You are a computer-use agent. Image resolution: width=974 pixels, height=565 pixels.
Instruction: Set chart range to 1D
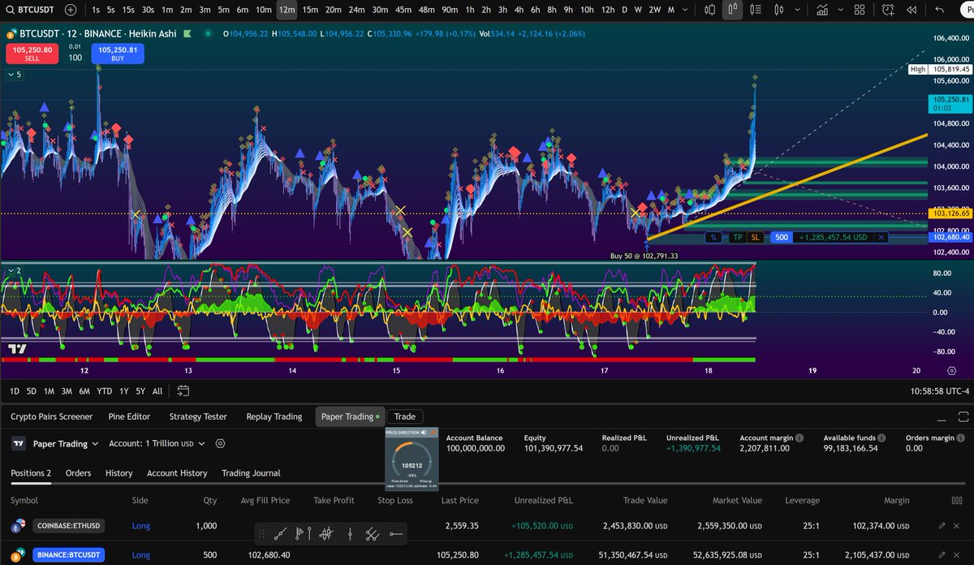14,391
